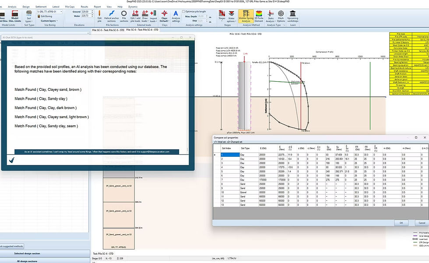Open the Dynamic ribbon tab
429x263 pixels.
[x=133, y=7]
